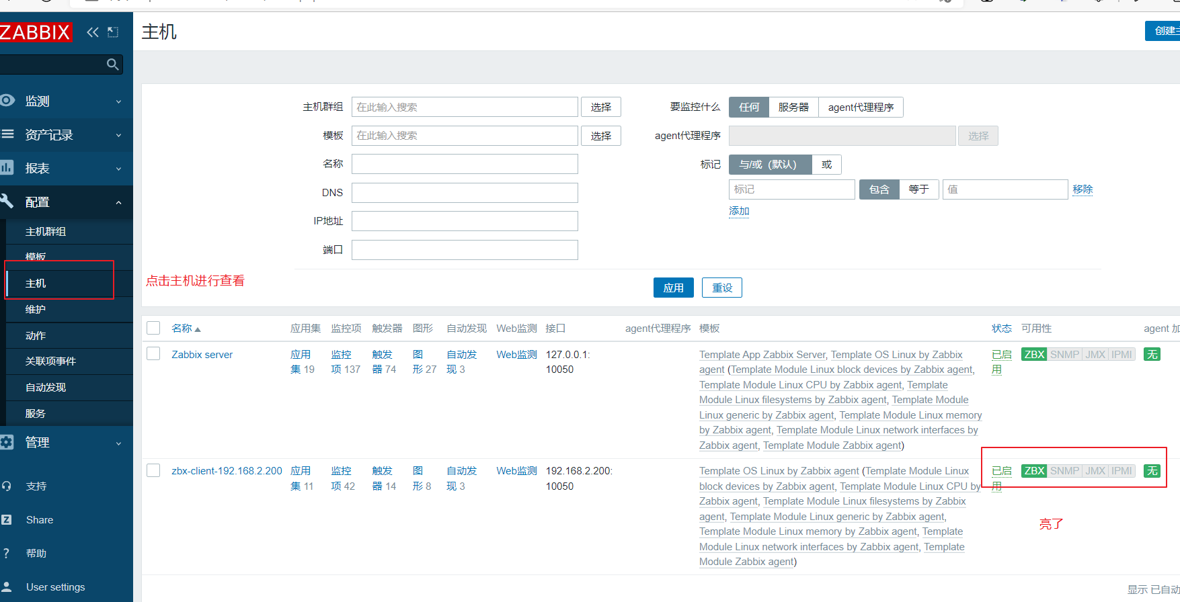Click JMX badge in Zabbix server row
Screen dimensions: 1180x602
pyautogui.click(x=1095, y=354)
